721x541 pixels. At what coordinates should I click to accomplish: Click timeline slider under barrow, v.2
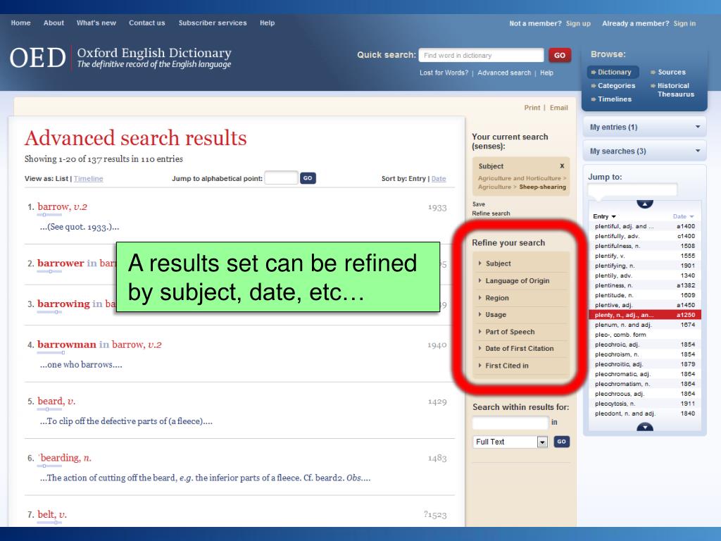(x=49, y=215)
